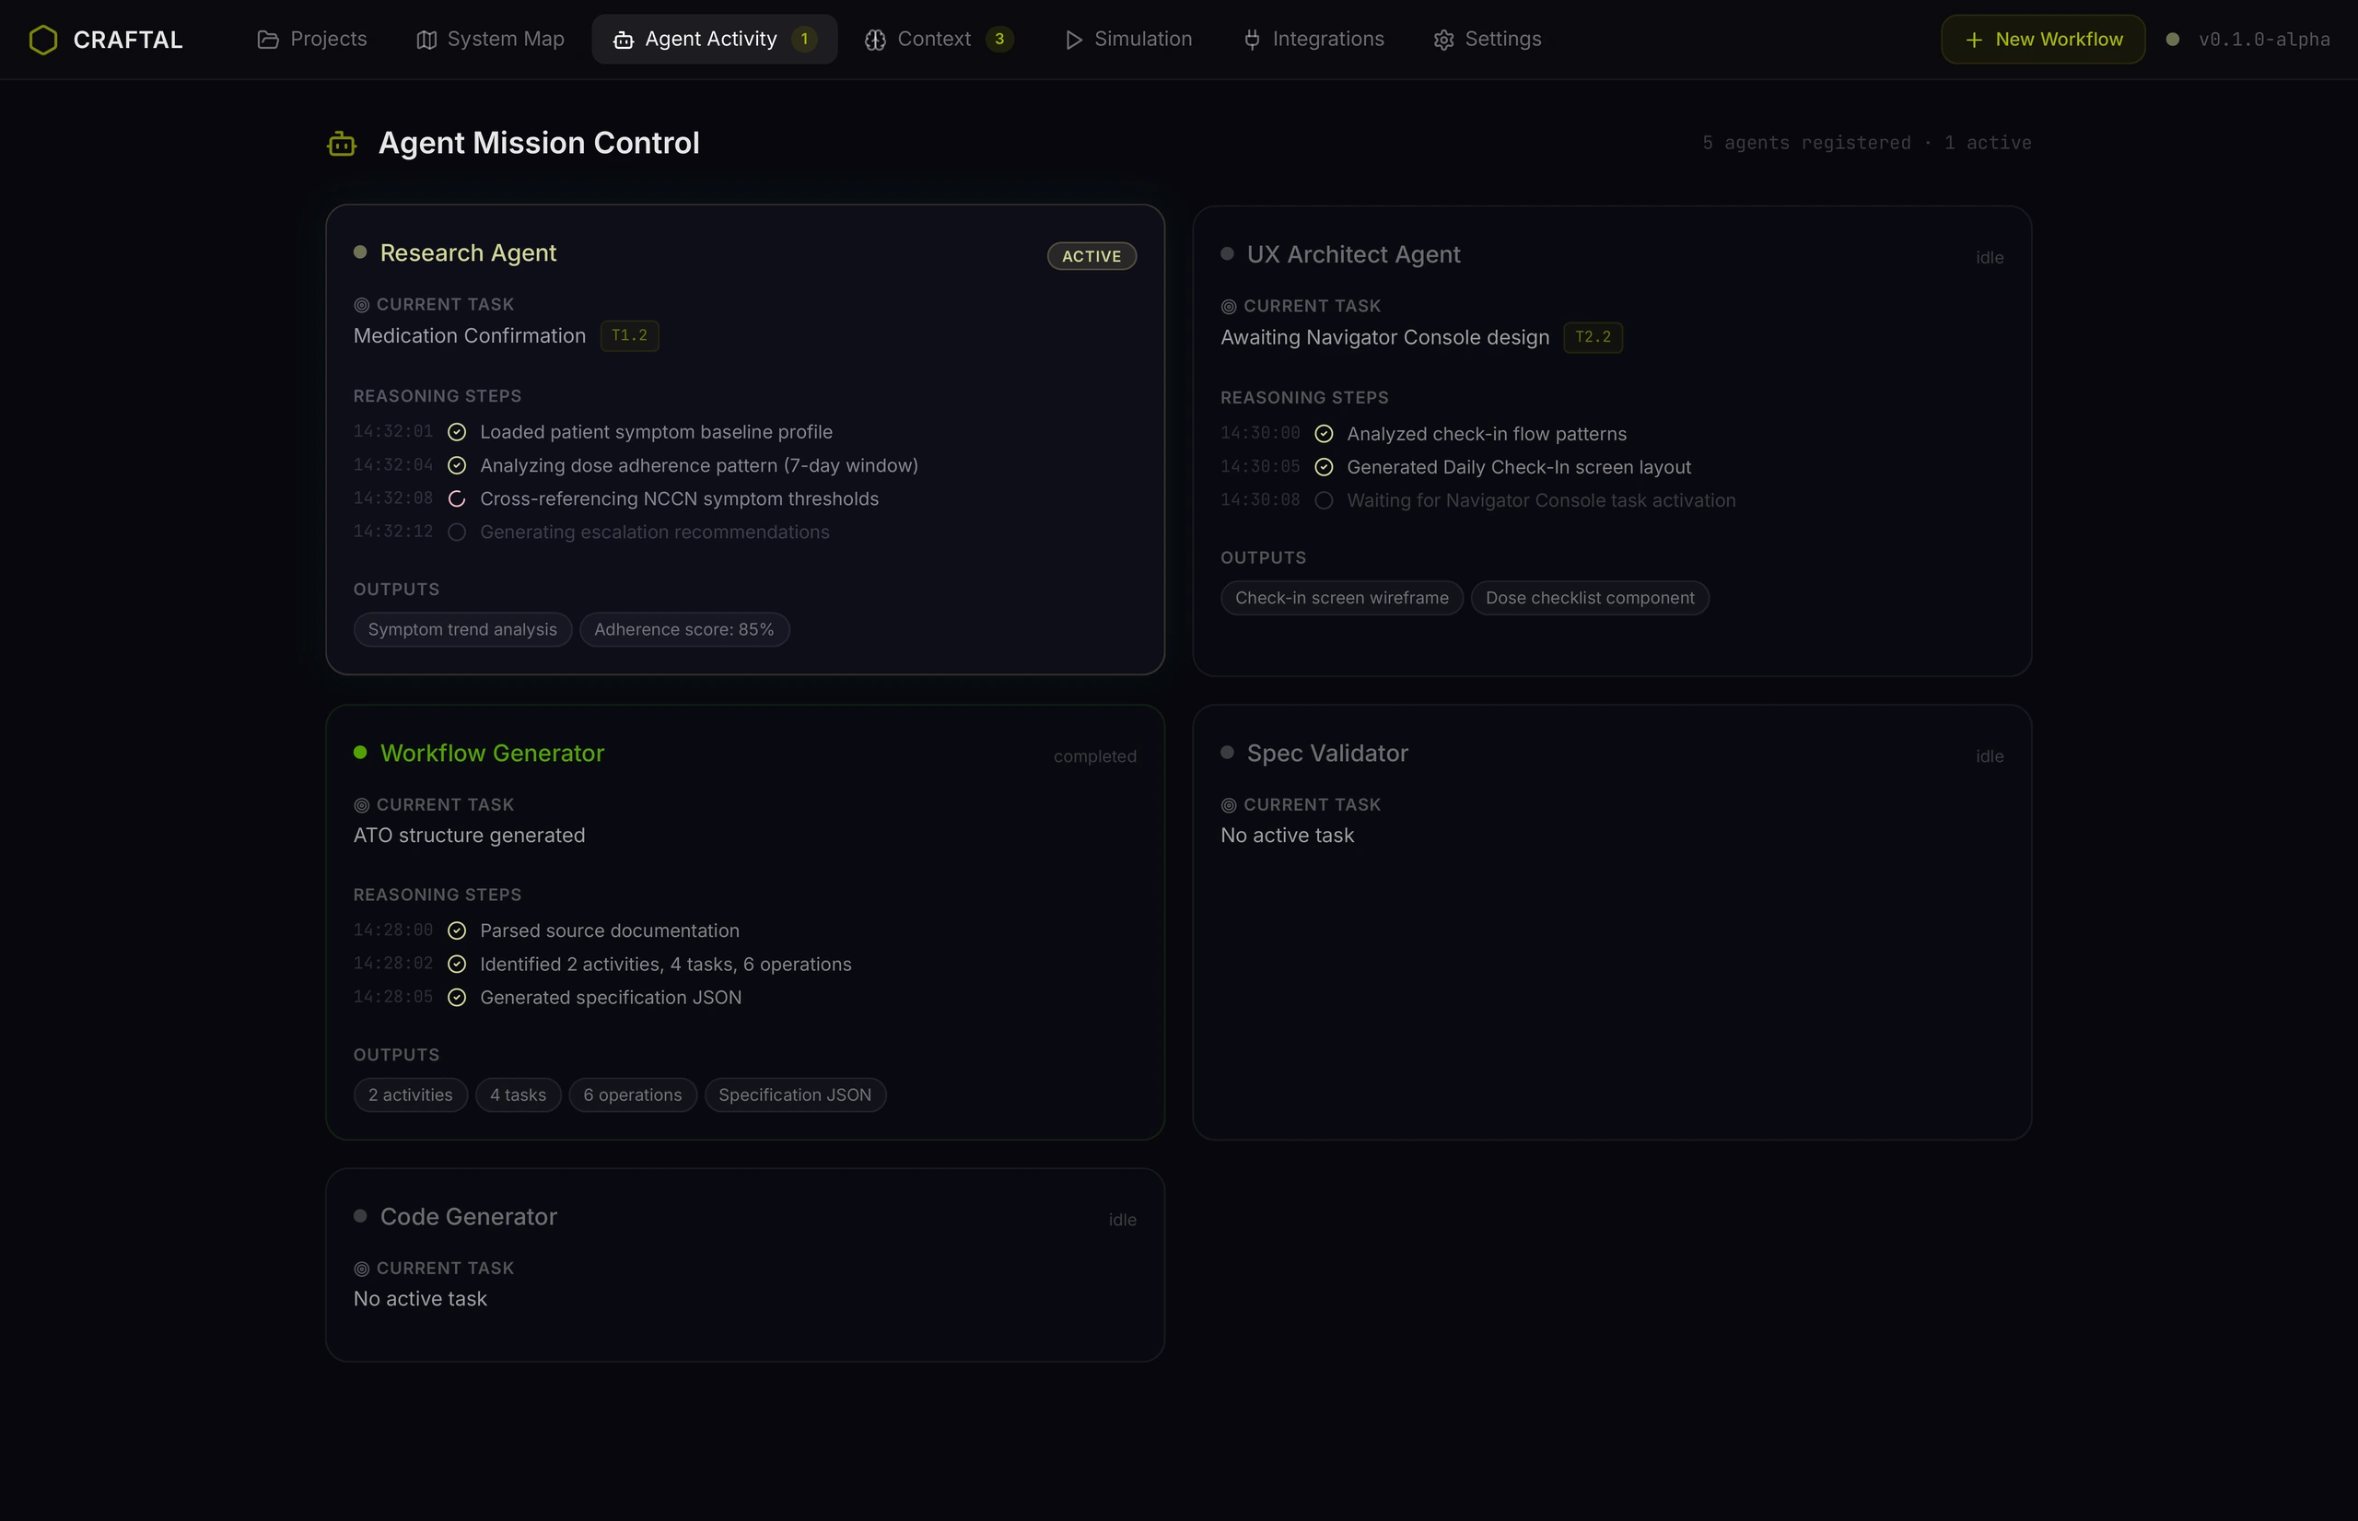The width and height of the screenshot is (2358, 1521).
Task: Click the empty circle beside Waiting for Navigator Console
Action: pyautogui.click(x=1325, y=501)
